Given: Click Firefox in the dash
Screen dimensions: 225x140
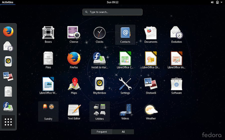Looking at the screenshot, I should click(8, 31).
